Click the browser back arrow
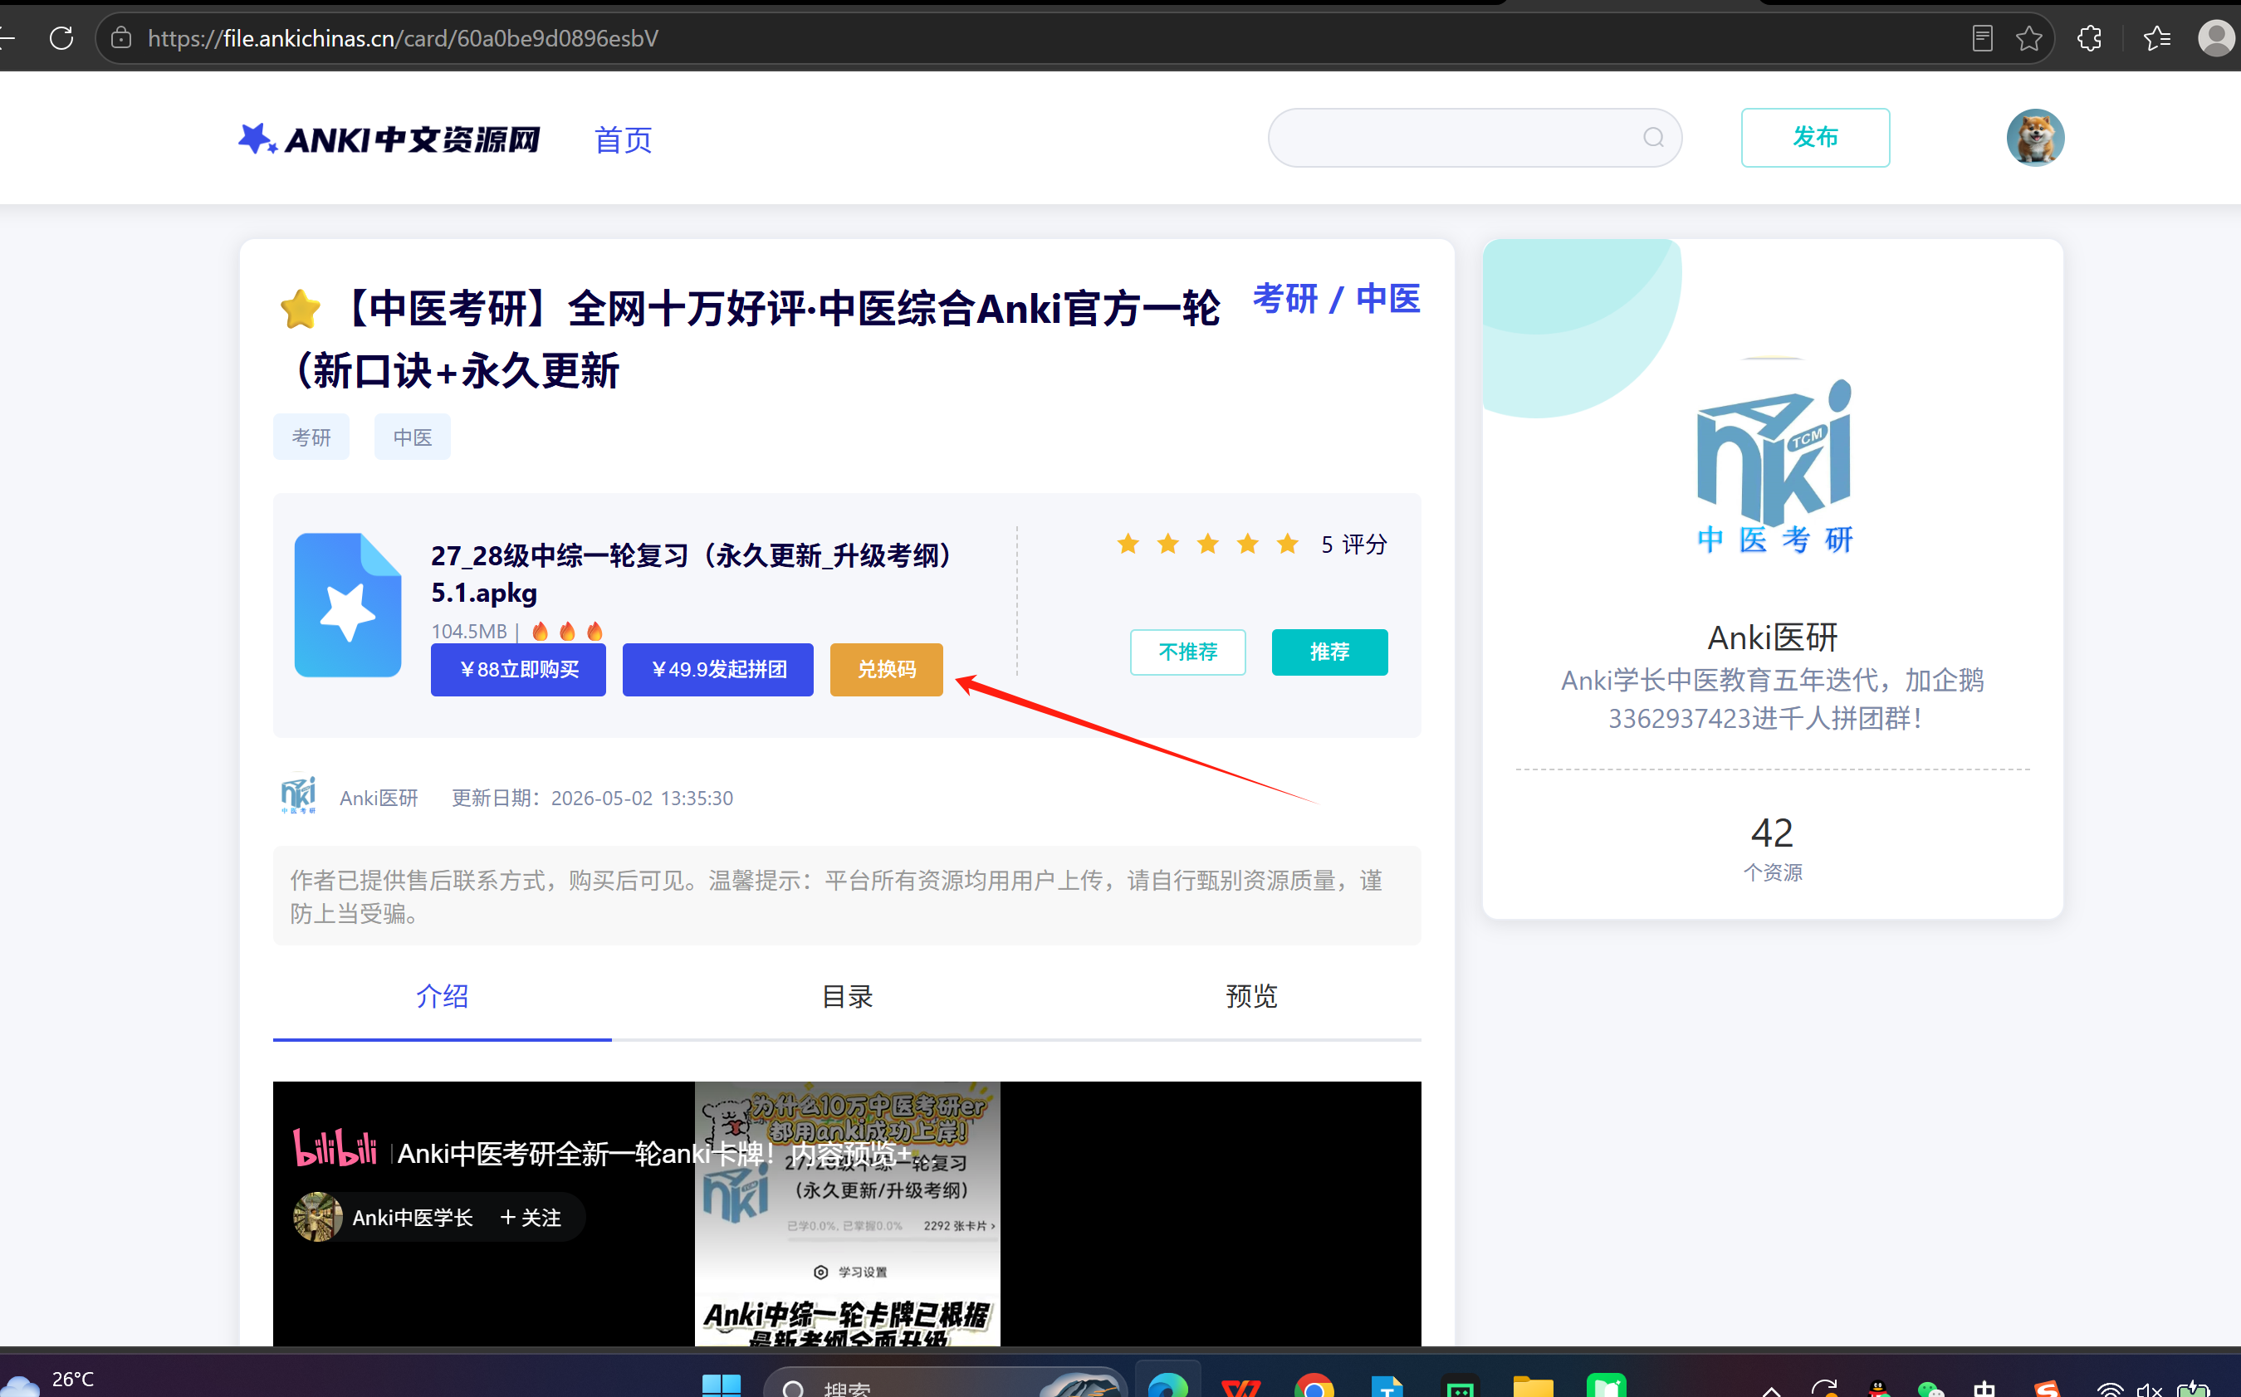2241x1397 pixels. pyautogui.click(x=7, y=38)
